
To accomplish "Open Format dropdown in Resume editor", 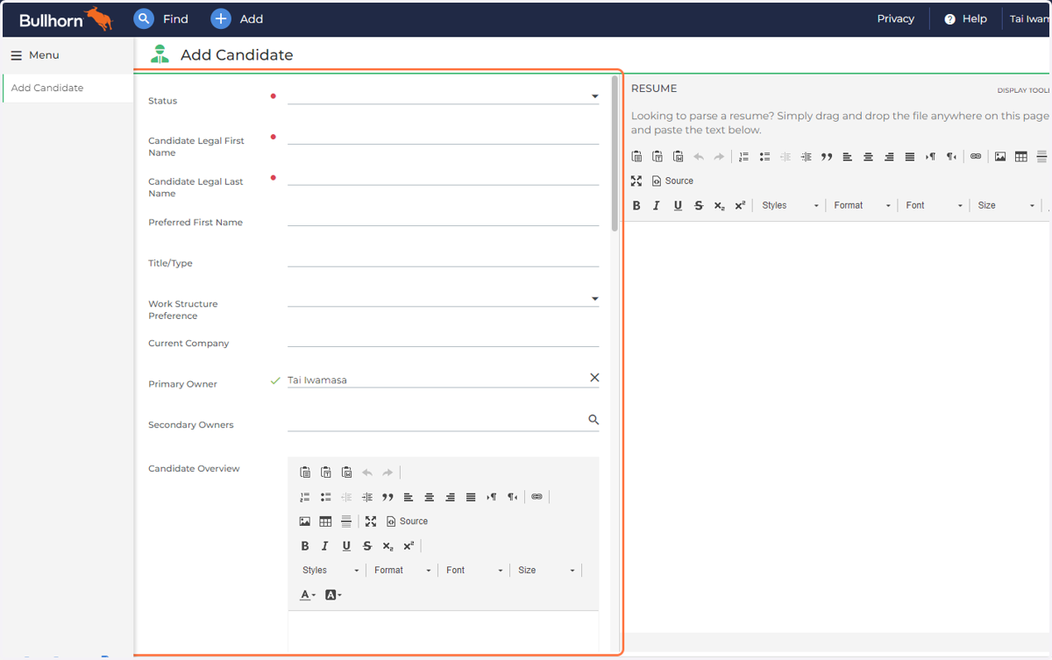I will pos(863,206).
